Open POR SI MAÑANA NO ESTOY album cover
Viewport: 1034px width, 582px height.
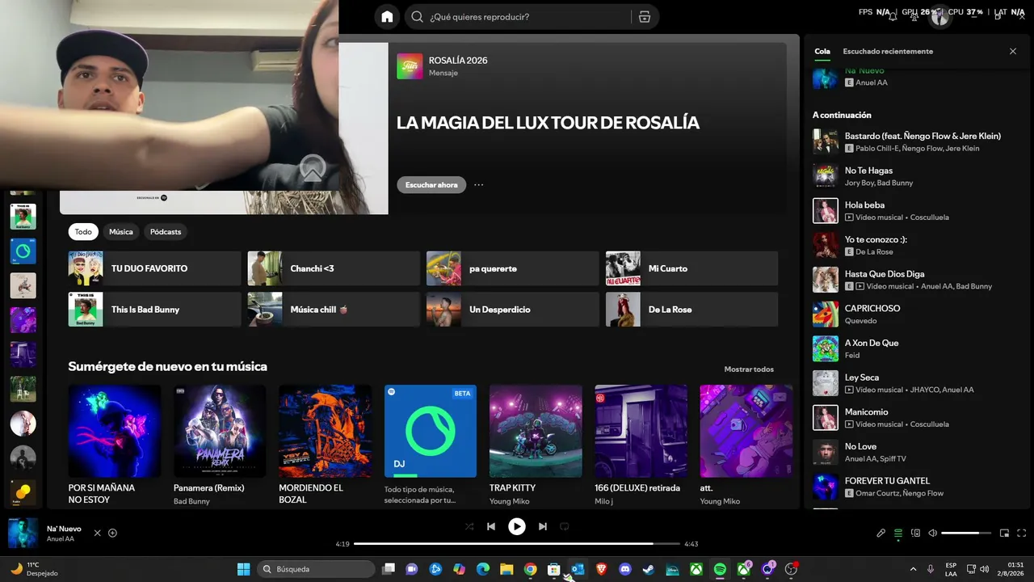pyautogui.click(x=115, y=431)
